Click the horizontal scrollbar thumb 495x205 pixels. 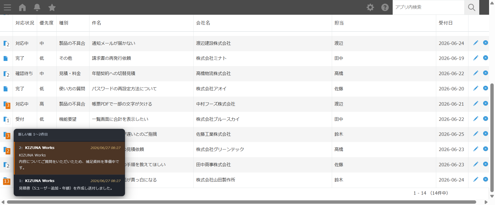point(241,202)
